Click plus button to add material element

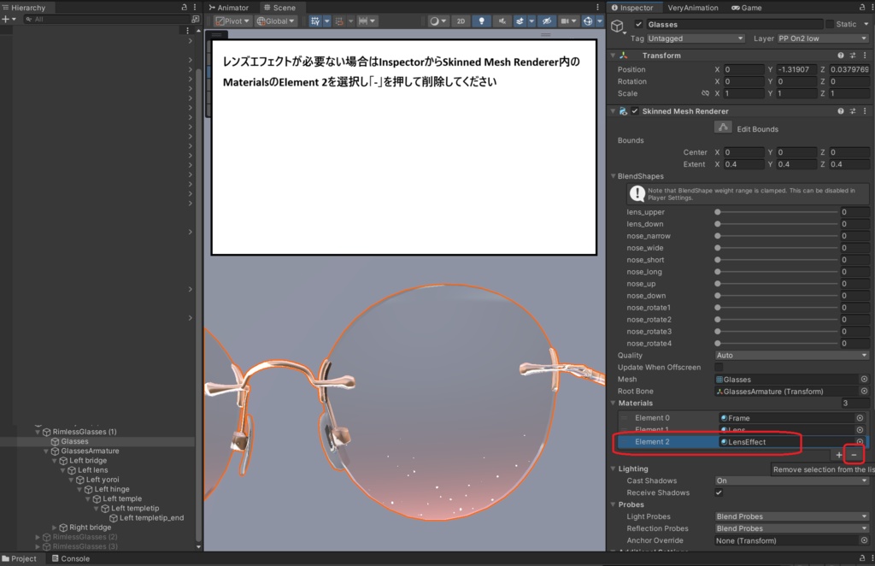(838, 455)
